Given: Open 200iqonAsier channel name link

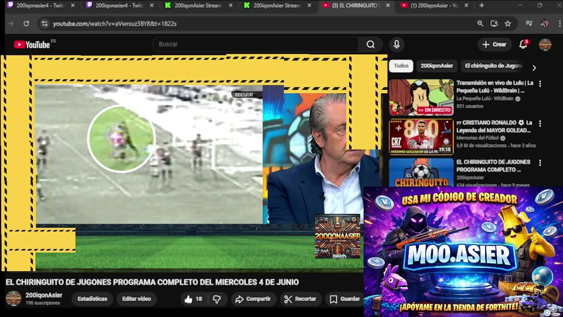Looking at the screenshot, I should pyautogui.click(x=44, y=295).
